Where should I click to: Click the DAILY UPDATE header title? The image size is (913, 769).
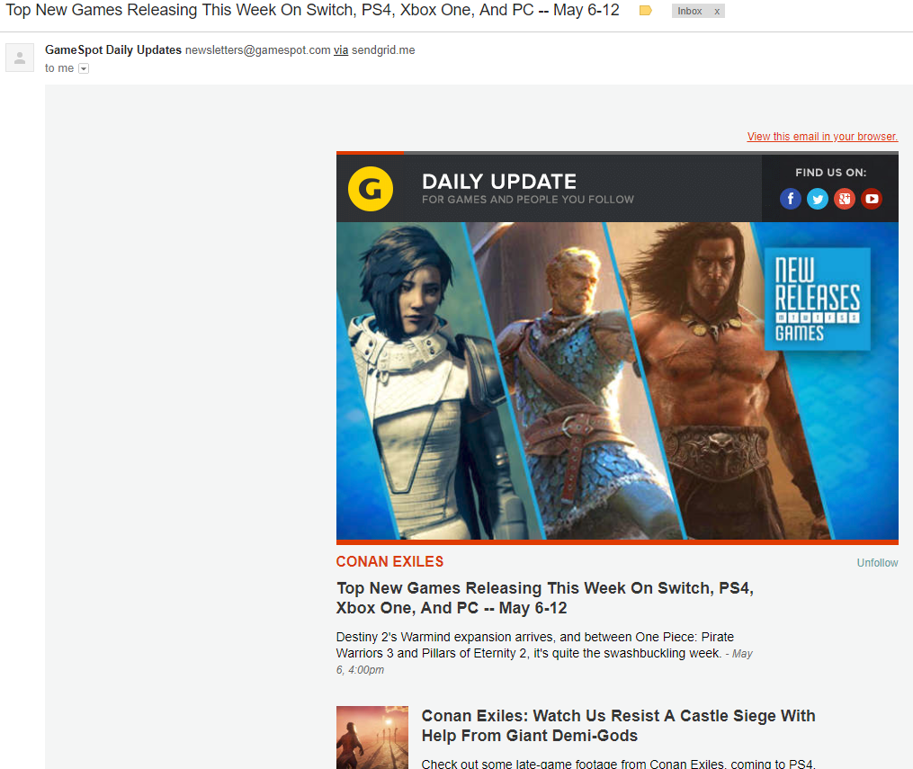click(x=499, y=182)
